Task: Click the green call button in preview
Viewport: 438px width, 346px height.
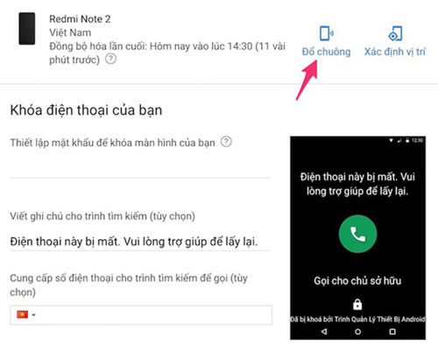Action: click(357, 234)
